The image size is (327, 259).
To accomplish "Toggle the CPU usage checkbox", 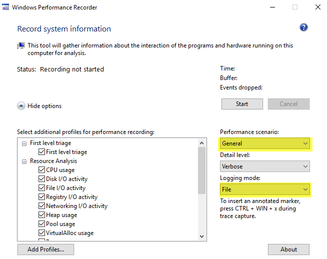I will pyautogui.click(x=41, y=169).
